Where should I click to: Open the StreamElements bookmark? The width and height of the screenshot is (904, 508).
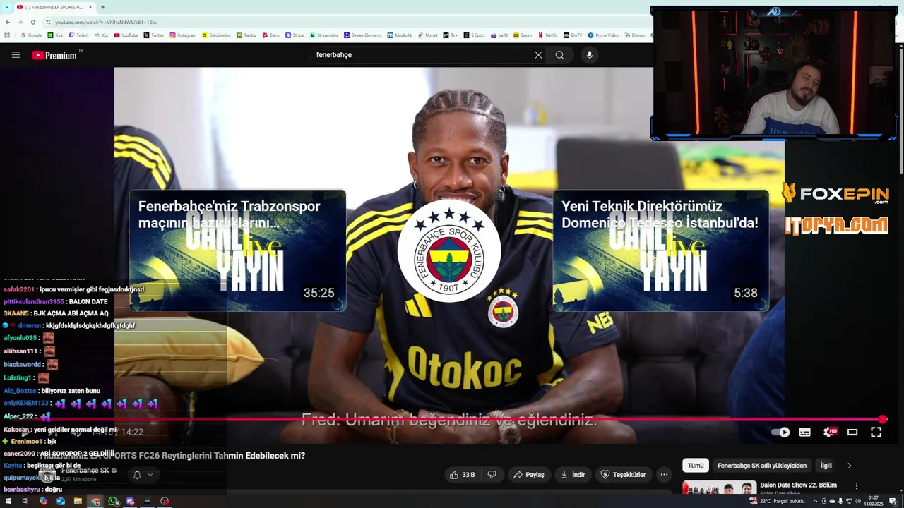363,35
